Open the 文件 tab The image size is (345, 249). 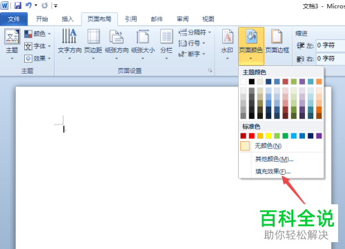(x=14, y=19)
